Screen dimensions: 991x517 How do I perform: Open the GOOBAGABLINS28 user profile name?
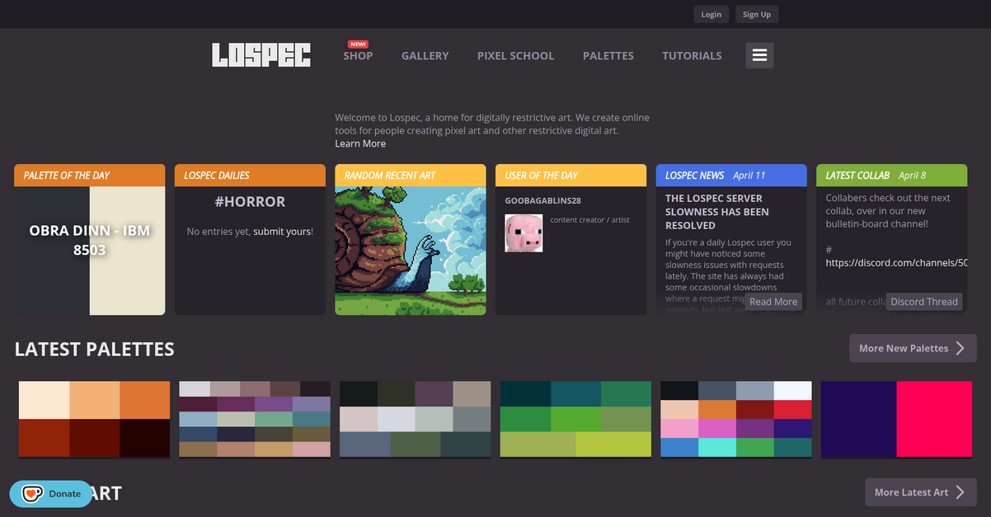pos(542,200)
